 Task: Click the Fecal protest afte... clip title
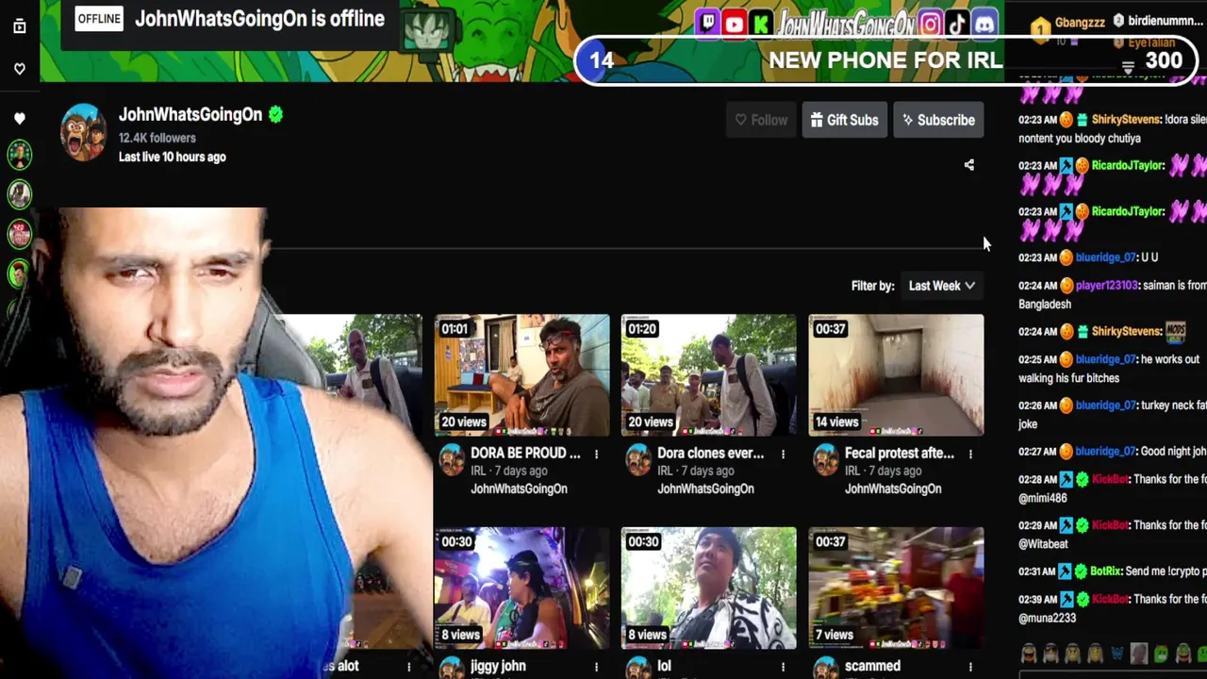[x=900, y=454]
